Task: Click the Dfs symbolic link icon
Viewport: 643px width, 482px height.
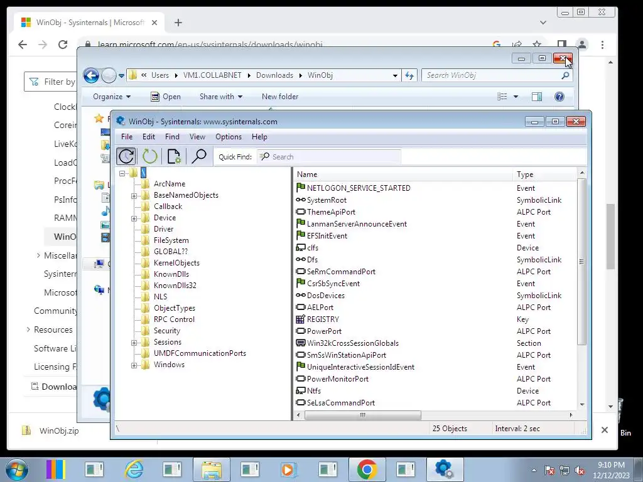Action: (301, 259)
